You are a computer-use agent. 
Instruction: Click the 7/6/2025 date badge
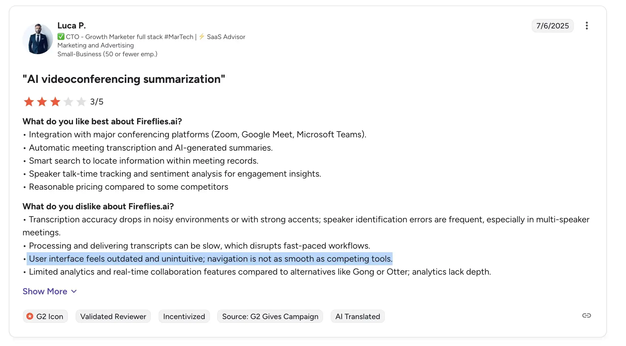point(552,26)
